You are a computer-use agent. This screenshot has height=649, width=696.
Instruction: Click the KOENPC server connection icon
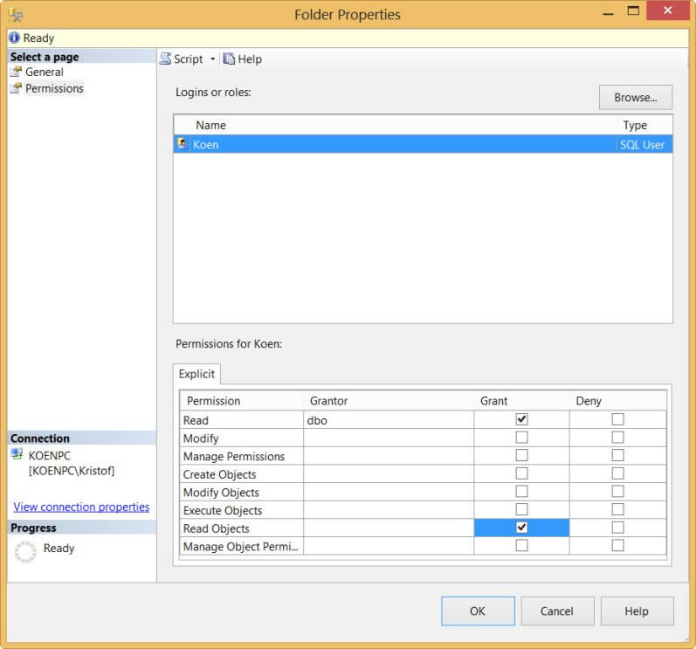17,455
